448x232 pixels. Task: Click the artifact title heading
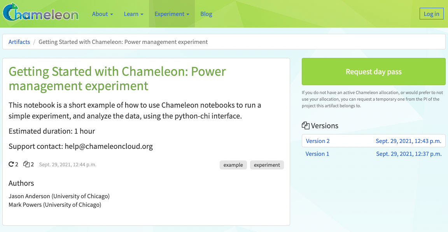(117, 78)
